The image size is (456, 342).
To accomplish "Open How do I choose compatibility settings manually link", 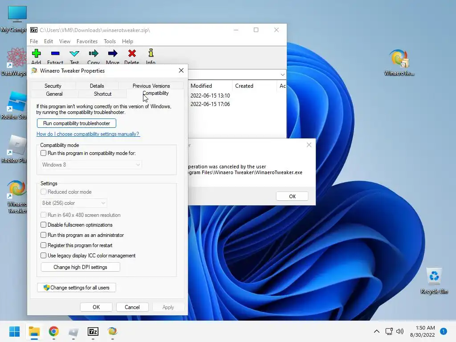I will click(x=88, y=134).
